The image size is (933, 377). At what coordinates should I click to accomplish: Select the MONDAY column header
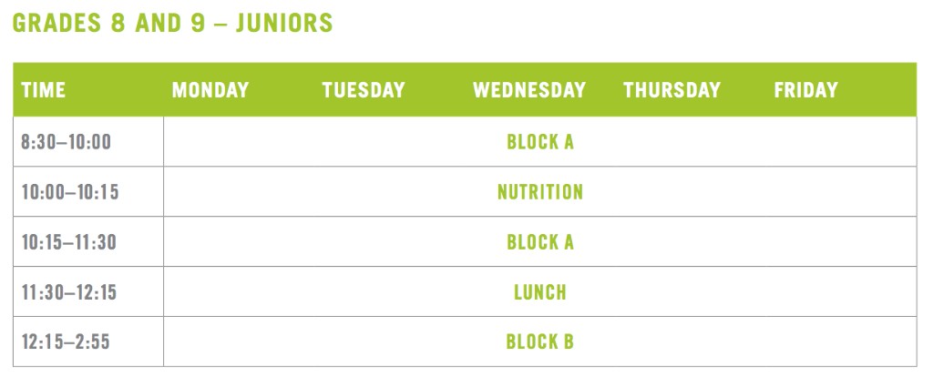pos(210,90)
